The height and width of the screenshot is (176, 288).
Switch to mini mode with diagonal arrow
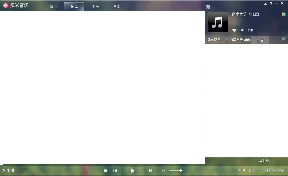click(271, 3)
